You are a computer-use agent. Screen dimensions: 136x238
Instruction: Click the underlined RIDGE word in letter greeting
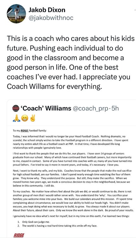(x=24, y=130)
